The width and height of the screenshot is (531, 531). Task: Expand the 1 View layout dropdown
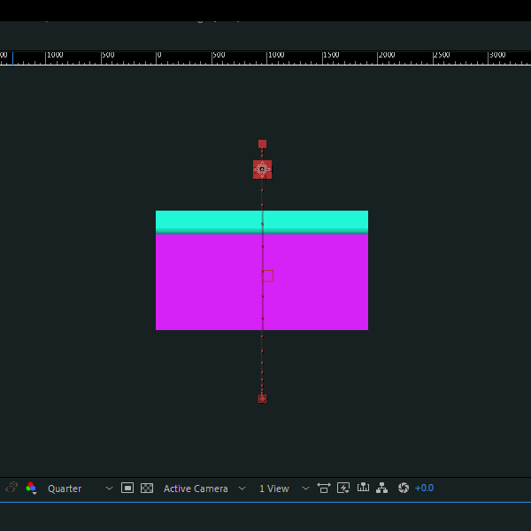(284, 489)
